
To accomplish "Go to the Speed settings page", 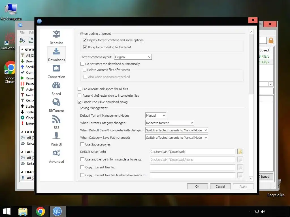I will tap(56, 88).
